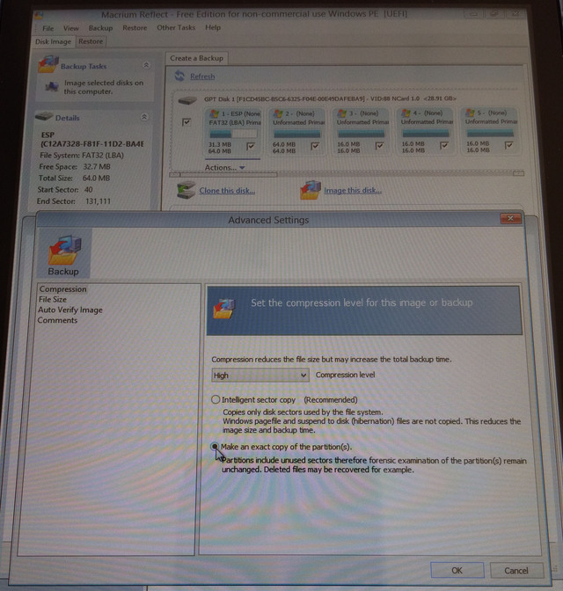This screenshot has width=563, height=591.
Task: Close the Advanced Settings dialog
Action: tap(510, 218)
